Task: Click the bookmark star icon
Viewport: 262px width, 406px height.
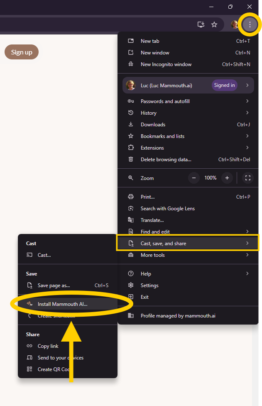Action: point(214,25)
